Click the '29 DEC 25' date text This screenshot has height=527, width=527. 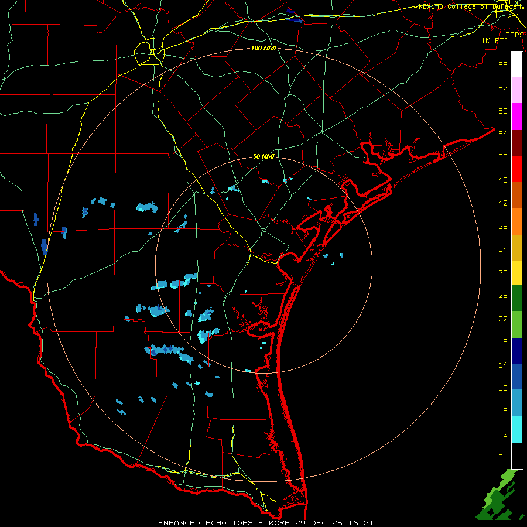pyautogui.click(x=320, y=523)
